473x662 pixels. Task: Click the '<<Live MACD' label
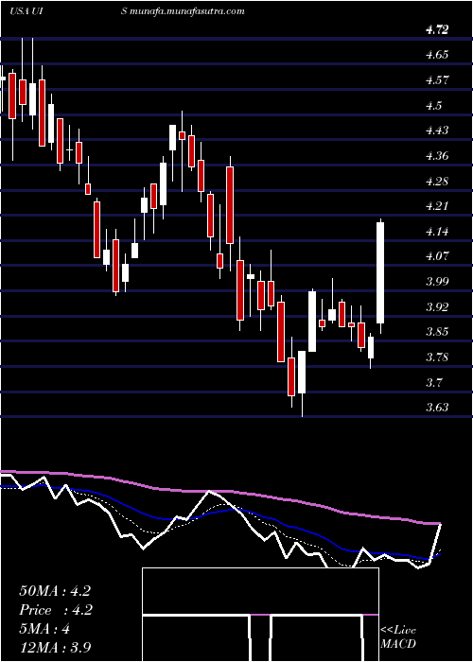tap(398, 637)
